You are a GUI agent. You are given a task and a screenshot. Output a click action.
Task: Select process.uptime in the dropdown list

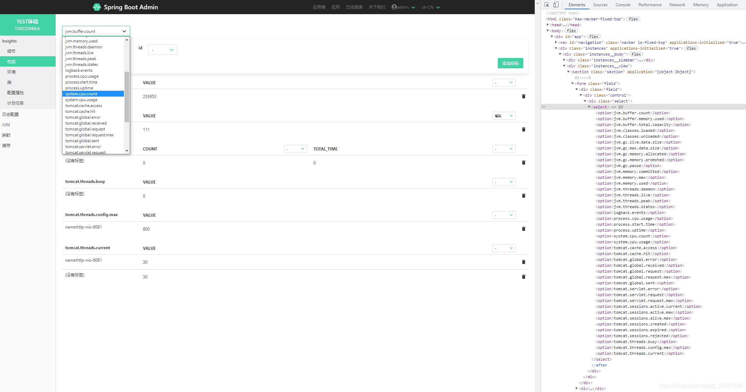coord(93,88)
